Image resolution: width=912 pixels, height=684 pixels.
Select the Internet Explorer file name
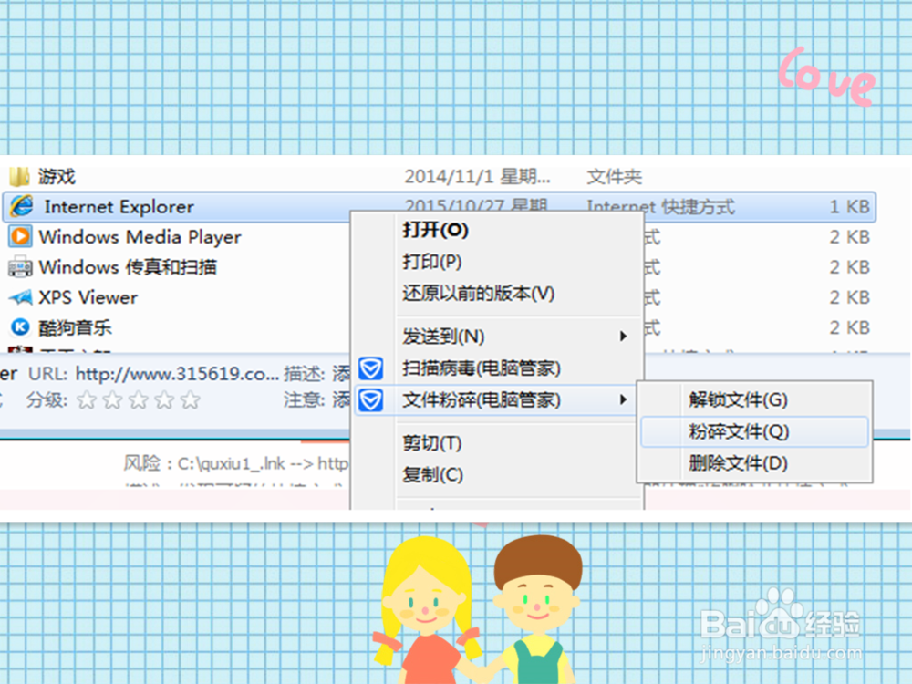pyautogui.click(x=119, y=206)
